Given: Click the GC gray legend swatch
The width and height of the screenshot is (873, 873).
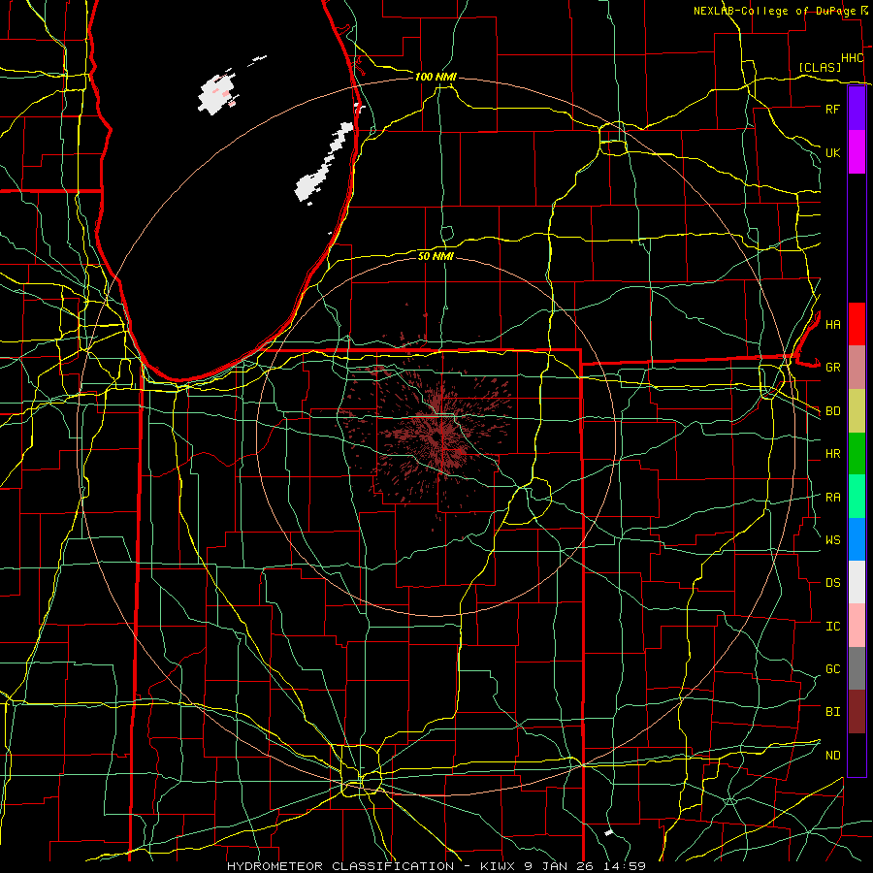Looking at the screenshot, I should [857, 668].
